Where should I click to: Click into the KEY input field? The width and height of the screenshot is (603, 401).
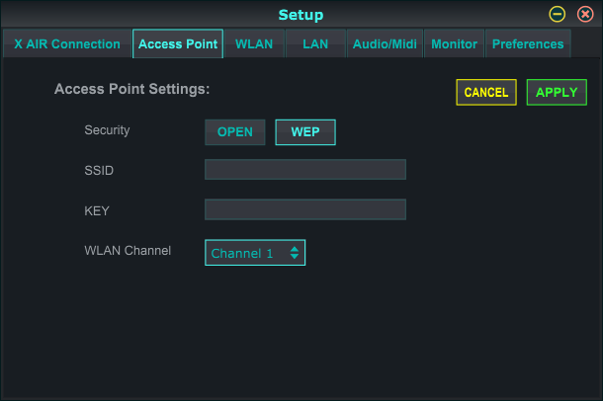(x=305, y=209)
